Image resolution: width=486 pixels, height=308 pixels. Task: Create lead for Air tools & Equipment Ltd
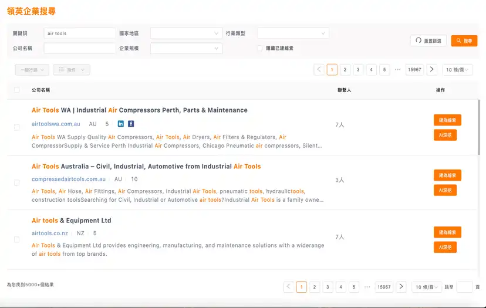coord(447,232)
